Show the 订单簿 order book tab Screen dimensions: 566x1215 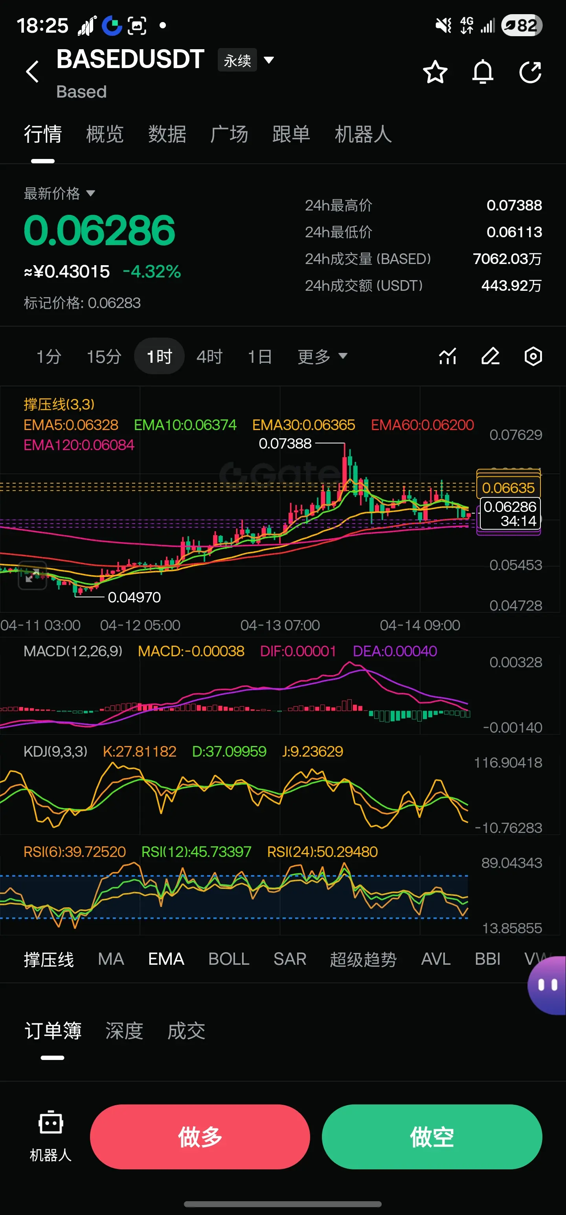coord(53,1031)
